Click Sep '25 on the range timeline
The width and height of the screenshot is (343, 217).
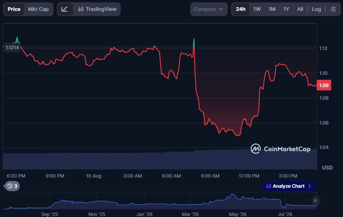[49, 214]
